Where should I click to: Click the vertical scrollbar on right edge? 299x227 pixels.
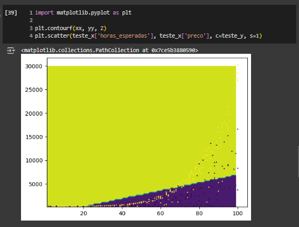coord(298,161)
